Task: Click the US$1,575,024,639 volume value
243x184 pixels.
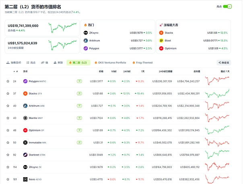Action: point(23,43)
